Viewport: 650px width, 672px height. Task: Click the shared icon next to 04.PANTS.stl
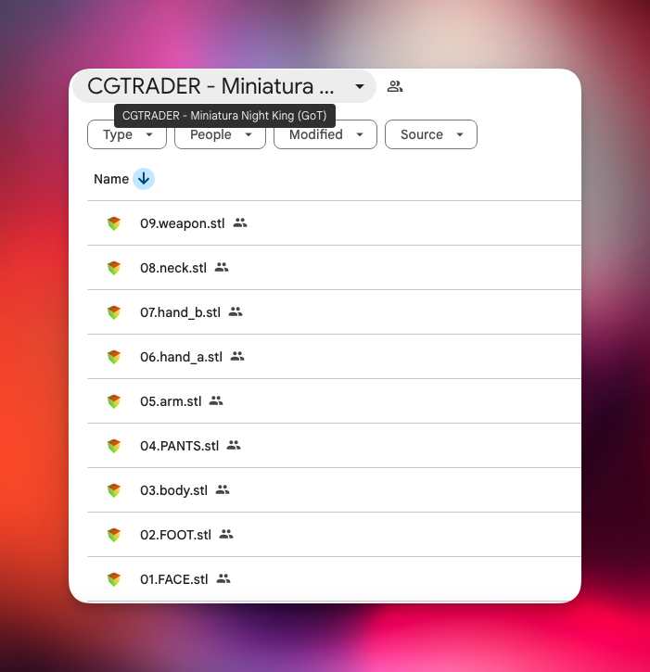pos(234,445)
